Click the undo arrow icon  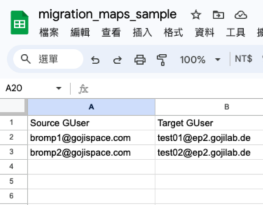click(95, 60)
